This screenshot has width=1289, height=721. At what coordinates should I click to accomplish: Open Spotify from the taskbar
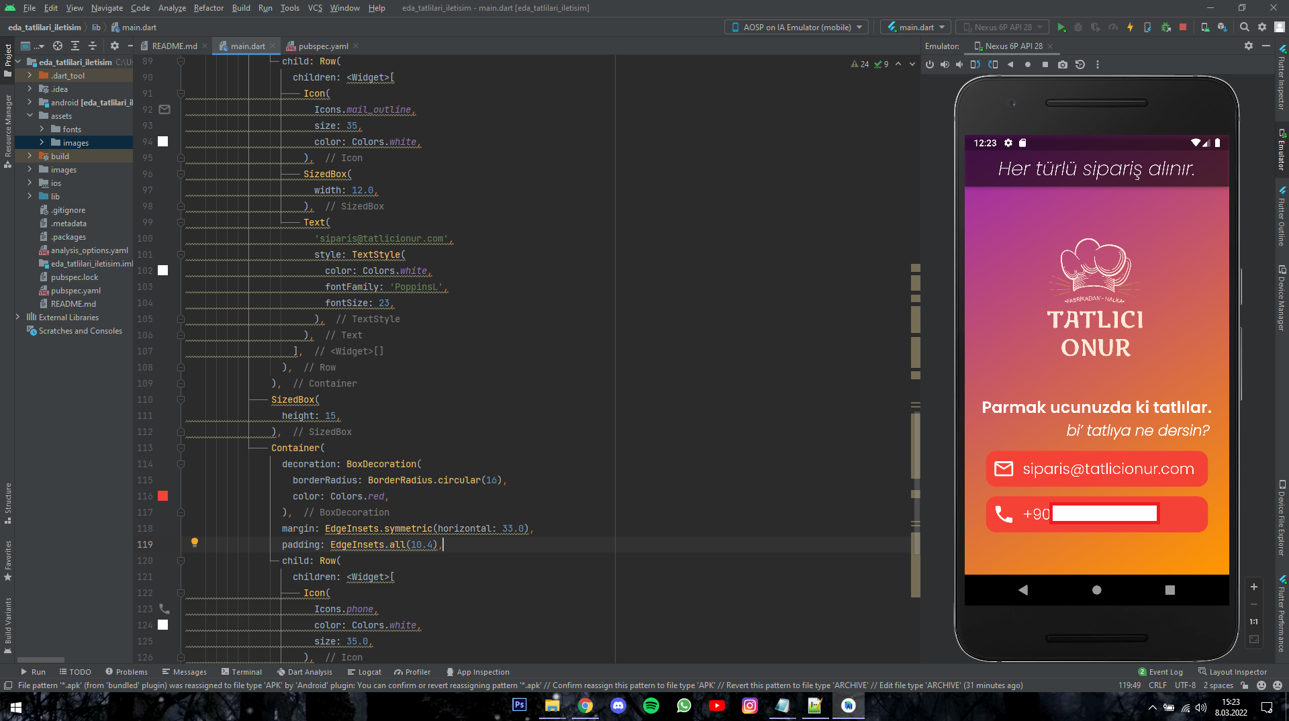tap(651, 706)
